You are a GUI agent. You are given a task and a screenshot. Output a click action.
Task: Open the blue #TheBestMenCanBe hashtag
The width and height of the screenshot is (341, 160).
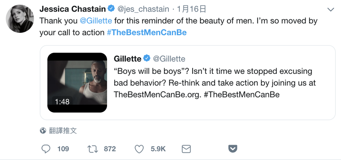pyautogui.click(x=147, y=33)
